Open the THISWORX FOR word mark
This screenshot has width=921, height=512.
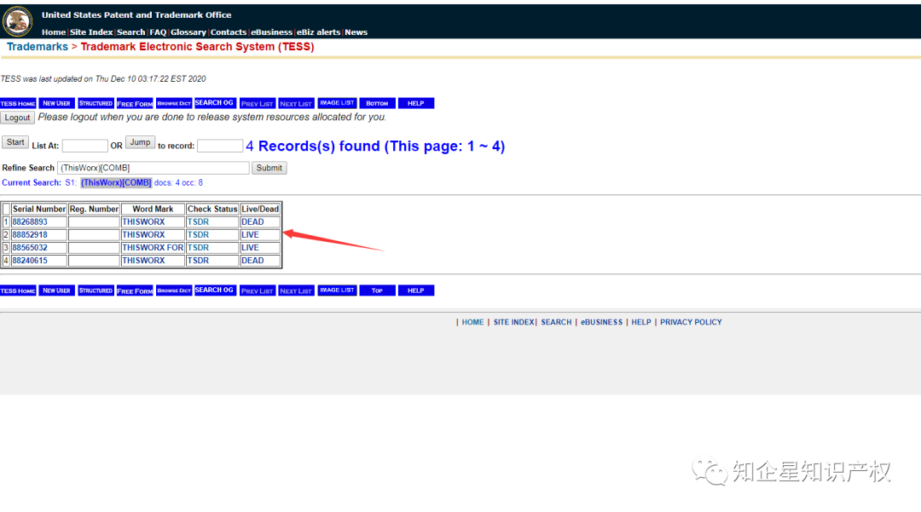tap(153, 248)
